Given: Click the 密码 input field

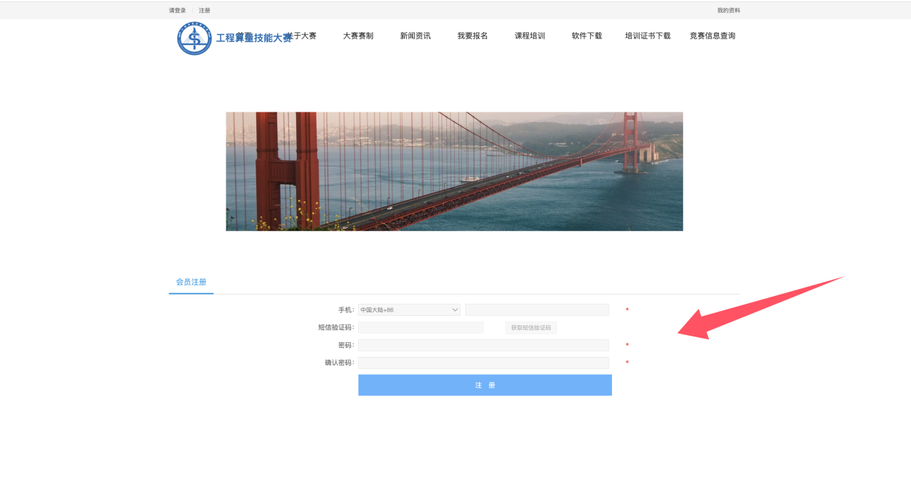Looking at the screenshot, I should tap(483, 345).
